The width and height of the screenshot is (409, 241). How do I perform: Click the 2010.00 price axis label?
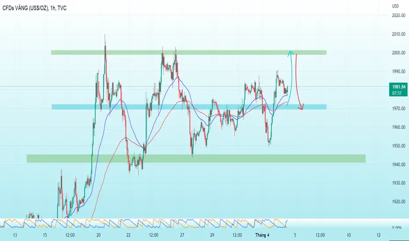(398, 34)
